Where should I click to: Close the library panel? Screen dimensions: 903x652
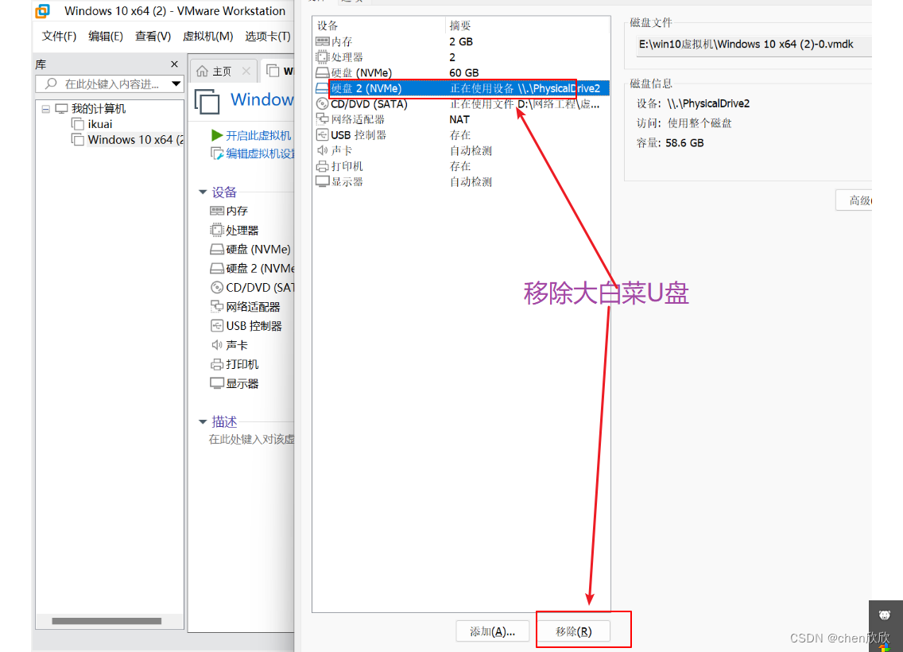pyautogui.click(x=175, y=64)
